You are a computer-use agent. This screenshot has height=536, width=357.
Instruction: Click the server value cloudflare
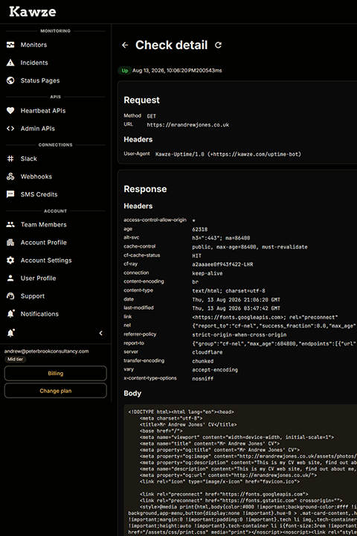click(207, 352)
